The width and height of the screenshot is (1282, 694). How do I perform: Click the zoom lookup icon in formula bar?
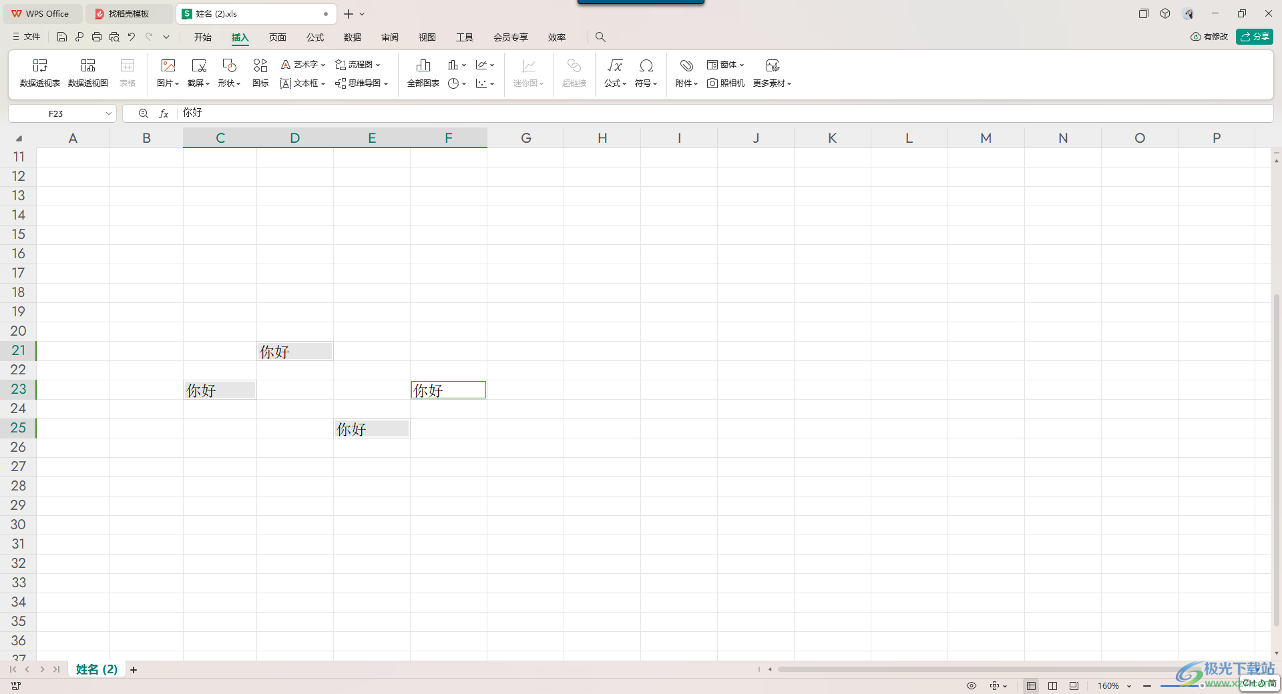coord(143,113)
